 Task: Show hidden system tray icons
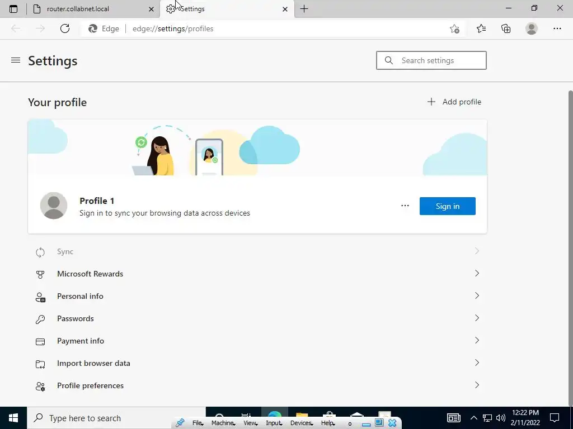pos(473,418)
